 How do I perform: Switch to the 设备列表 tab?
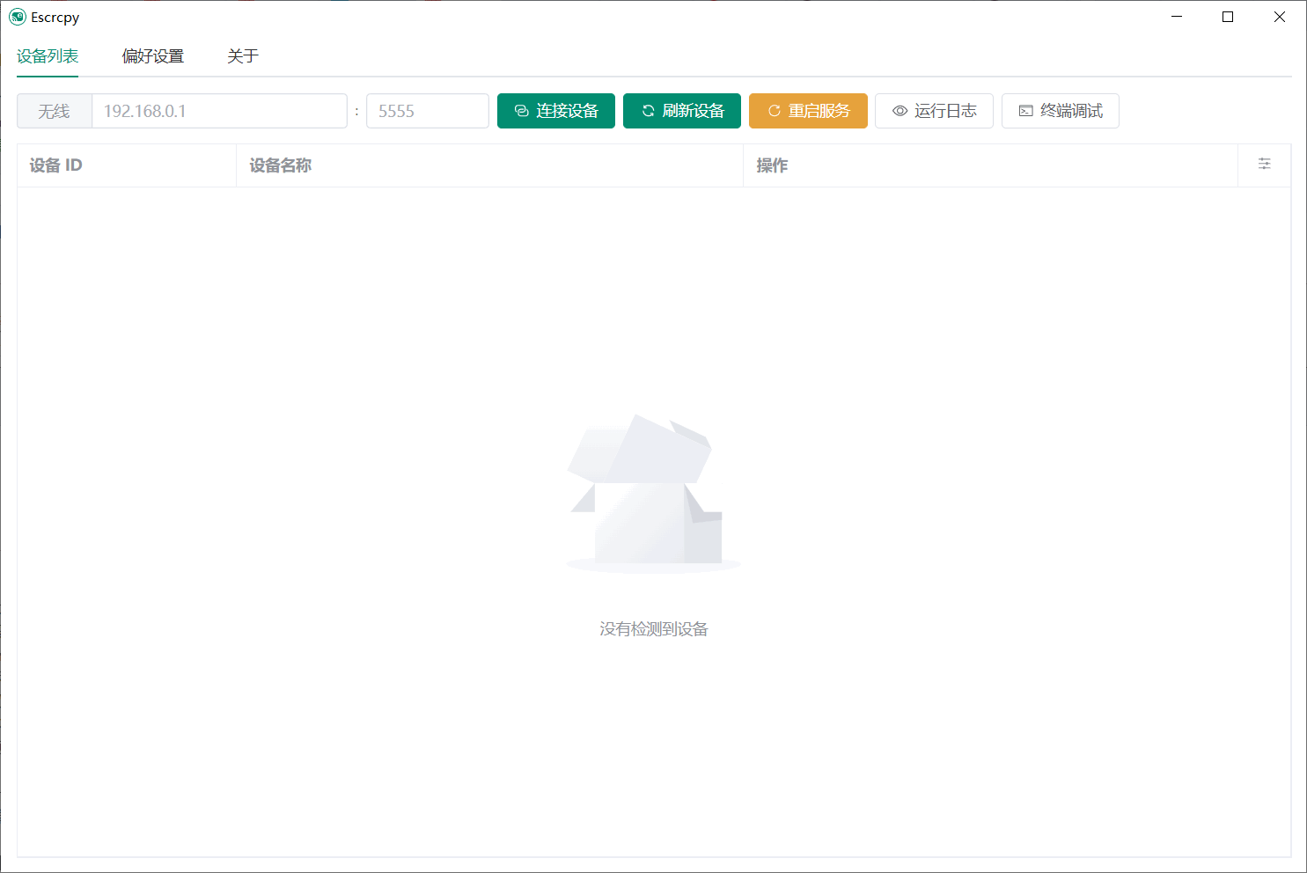pos(48,56)
